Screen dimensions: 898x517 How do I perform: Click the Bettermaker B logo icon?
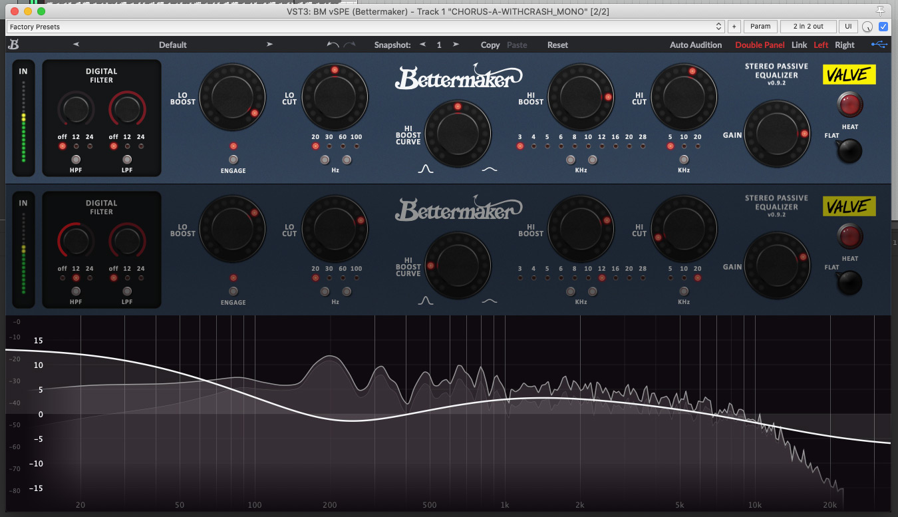[x=13, y=45]
